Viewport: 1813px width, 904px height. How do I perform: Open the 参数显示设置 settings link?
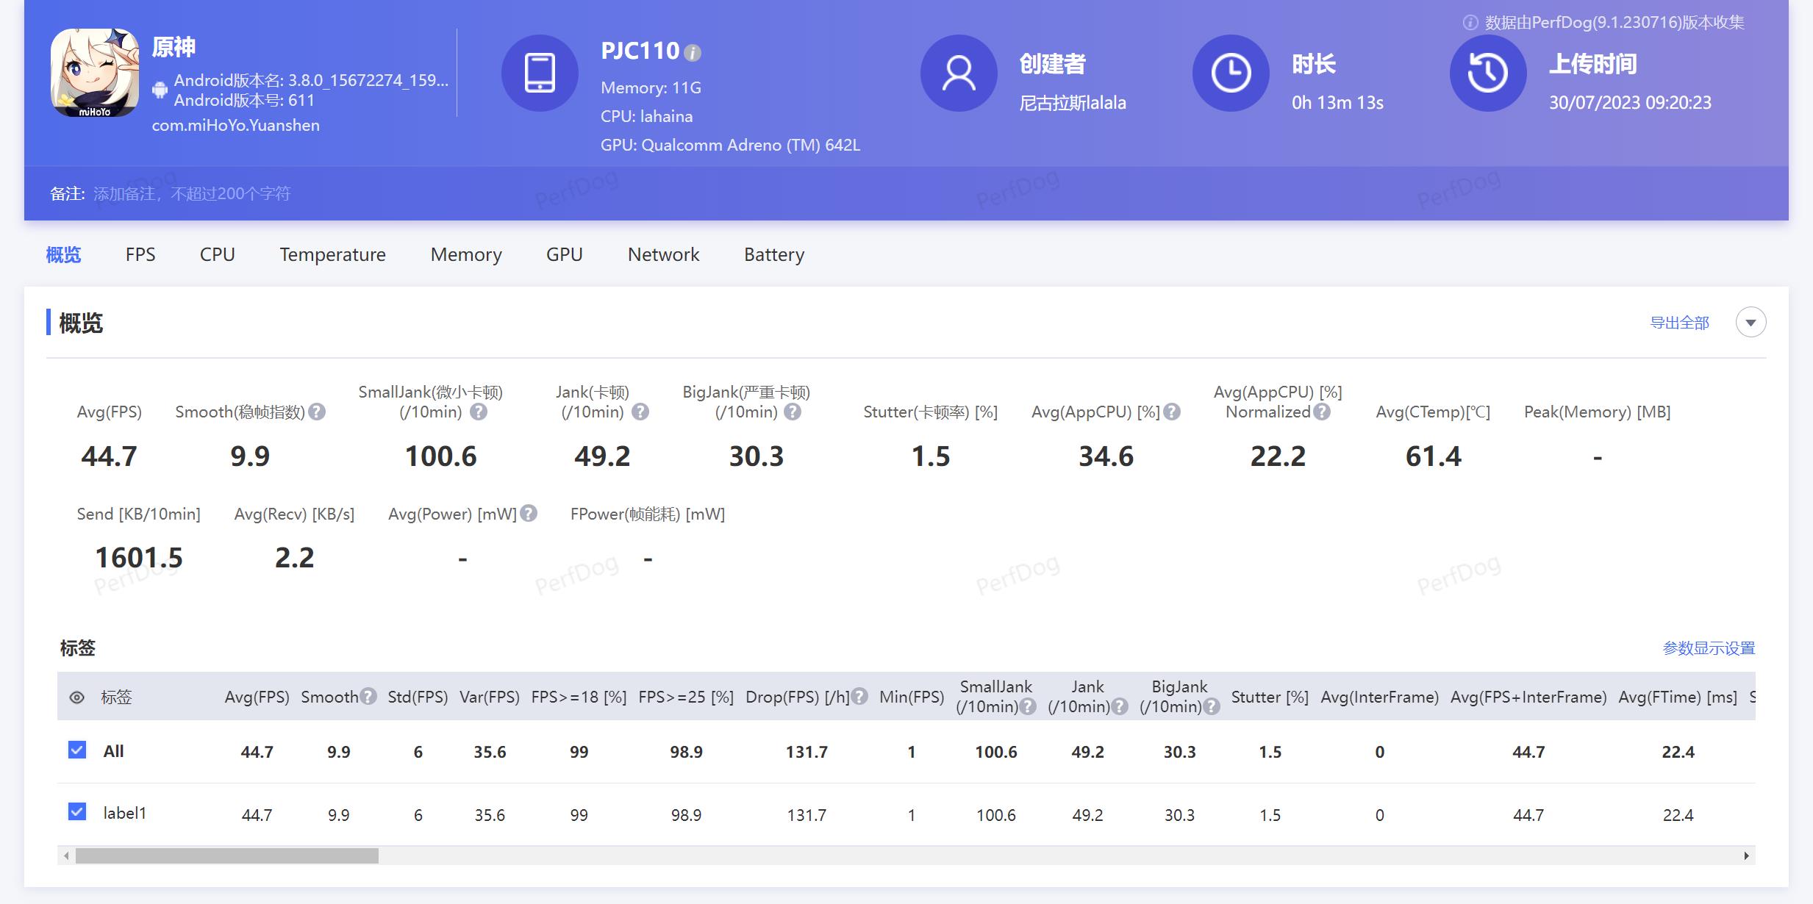(1709, 648)
